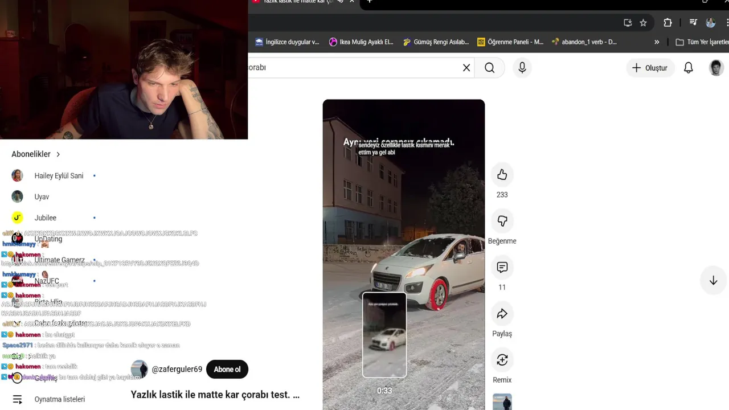Open Chrome extensions puzzle icon
The image size is (729, 410).
click(x=667, y=23)
